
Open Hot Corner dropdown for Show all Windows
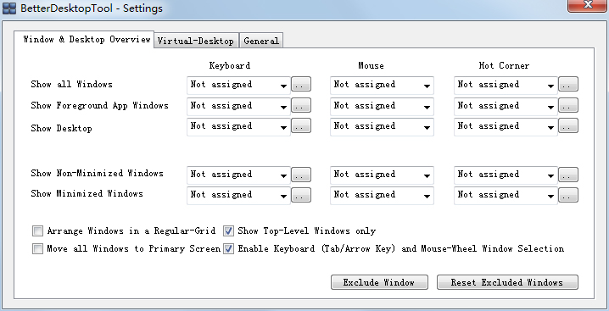point(506,85)
